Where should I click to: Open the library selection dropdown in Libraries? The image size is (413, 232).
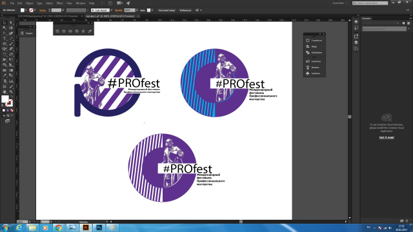point(381,23)
